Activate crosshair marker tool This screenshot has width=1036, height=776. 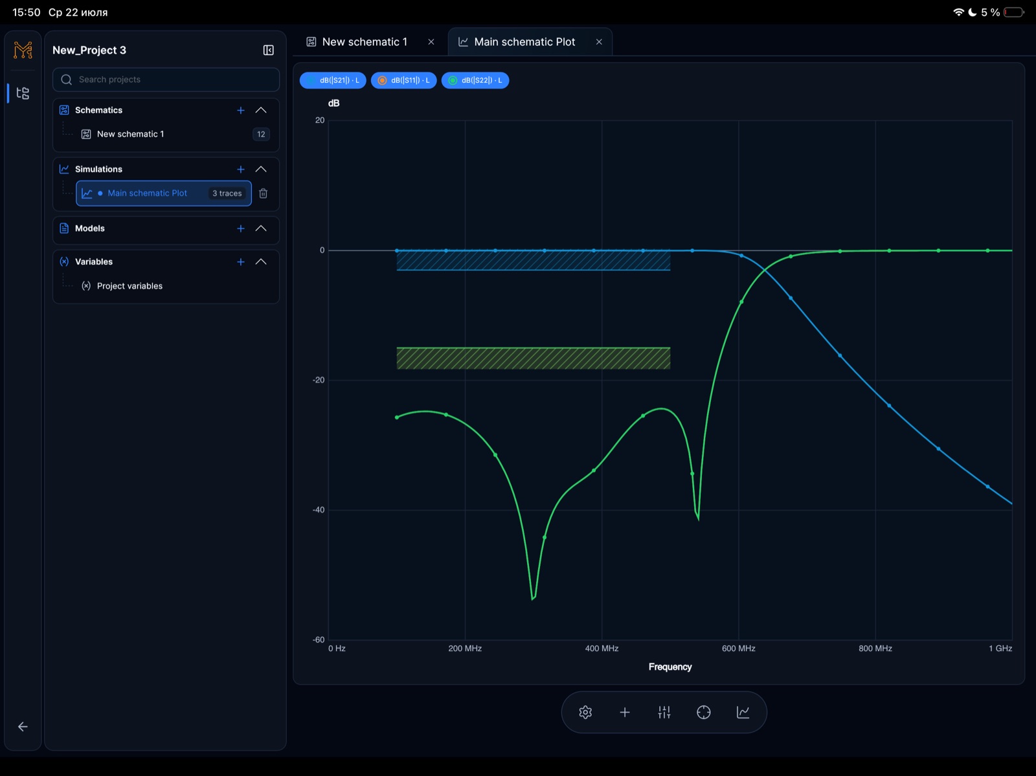tap(704, 712)
